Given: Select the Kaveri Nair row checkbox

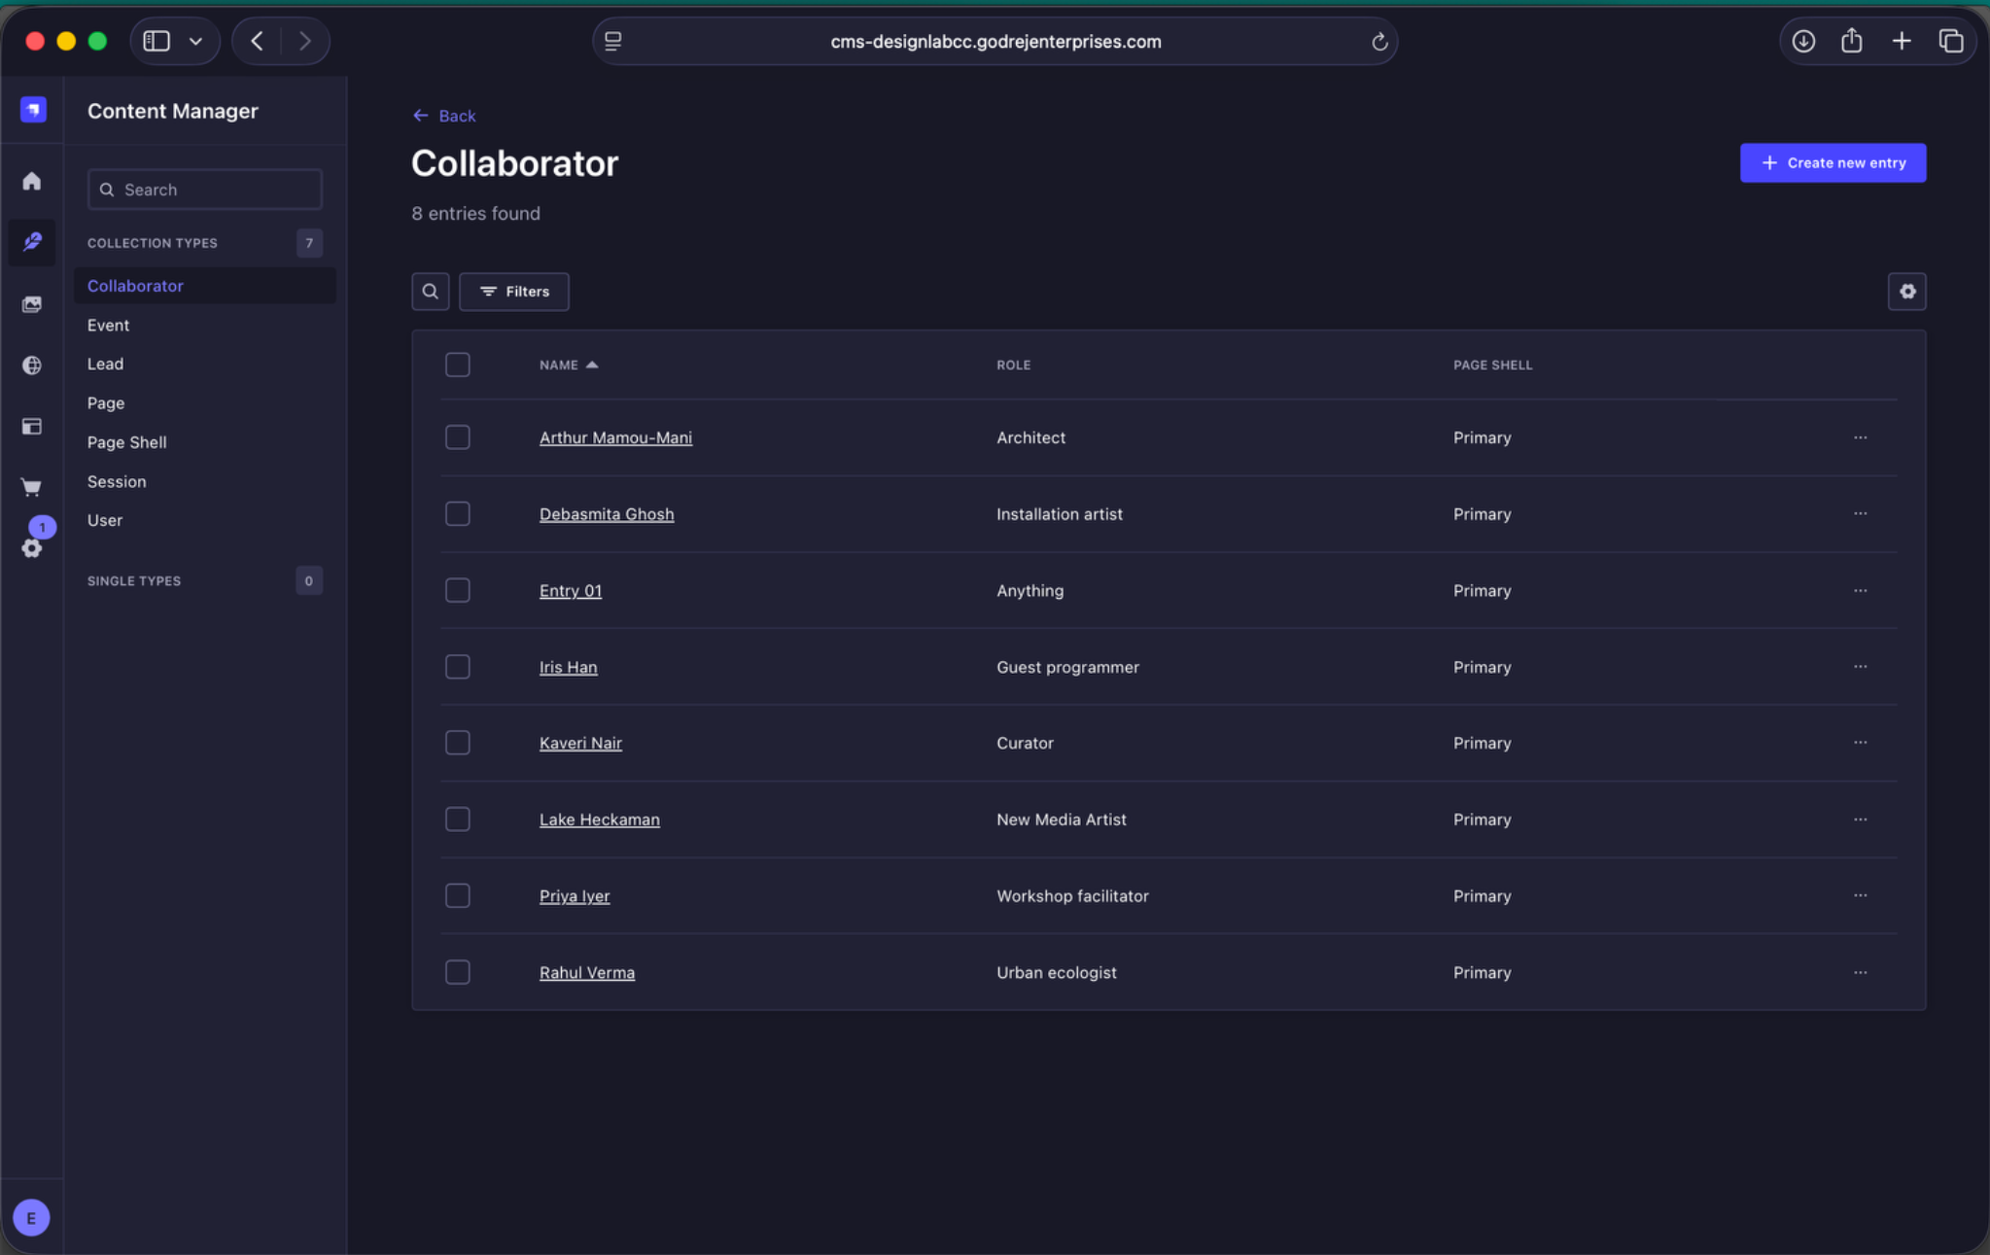Looking at the screenshot, I should [x=457, y=743].
